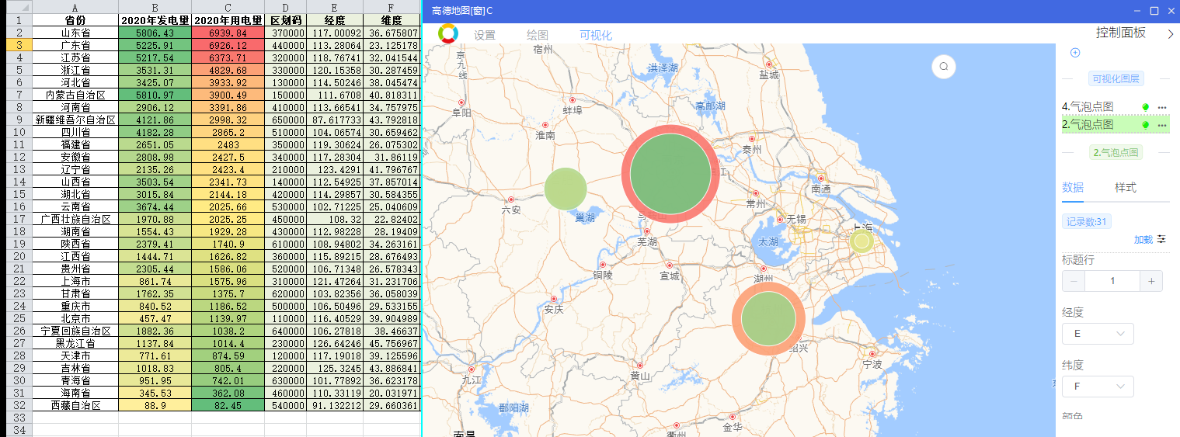This screenshot has height=437, width=1180.
Task: Click the largest red-ringed green bubble
Action: [670, 174]
